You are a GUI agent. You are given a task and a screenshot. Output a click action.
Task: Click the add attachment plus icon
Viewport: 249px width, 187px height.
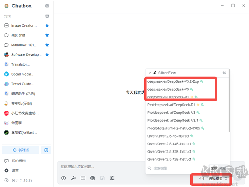click(63, 178)
